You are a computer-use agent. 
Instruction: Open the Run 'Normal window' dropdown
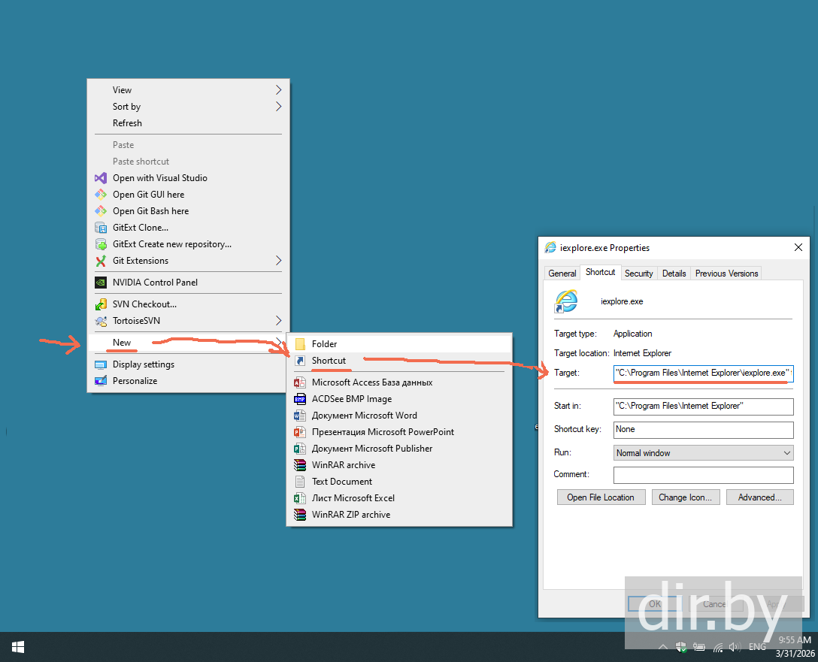(x=703, y=453)
